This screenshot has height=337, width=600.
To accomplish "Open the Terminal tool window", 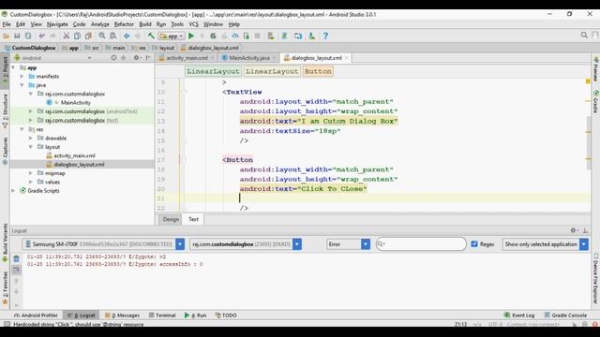I will click(162, 315).
